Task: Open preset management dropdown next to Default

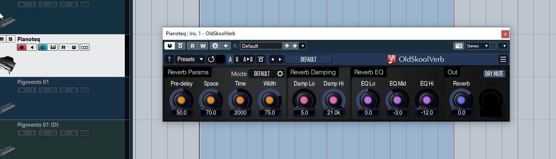Action: 303,46
